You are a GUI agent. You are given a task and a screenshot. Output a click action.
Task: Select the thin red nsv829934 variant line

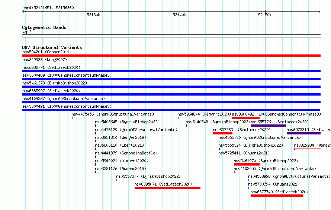coord(307,149)
